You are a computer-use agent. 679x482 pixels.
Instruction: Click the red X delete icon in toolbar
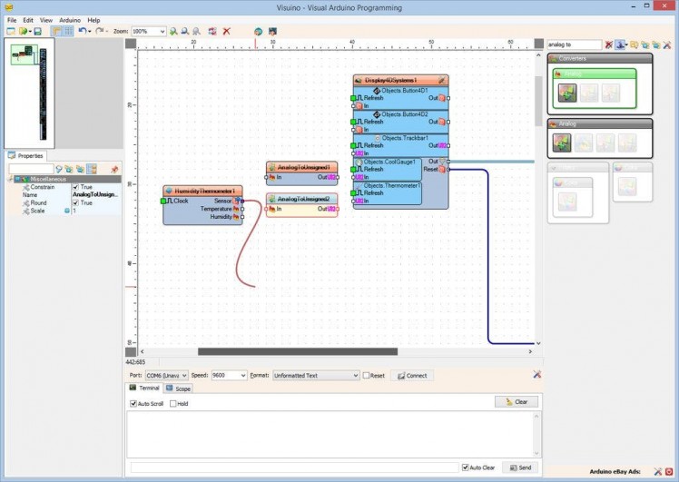pyautogui.click(x=226, y=31)
